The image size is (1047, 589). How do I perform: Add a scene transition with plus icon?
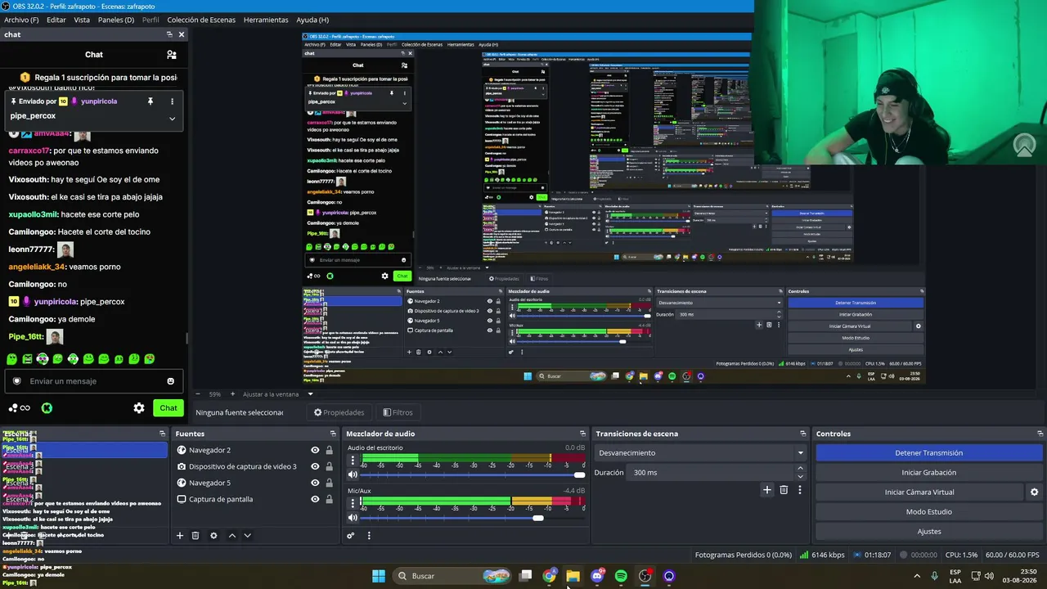[766, 490]
